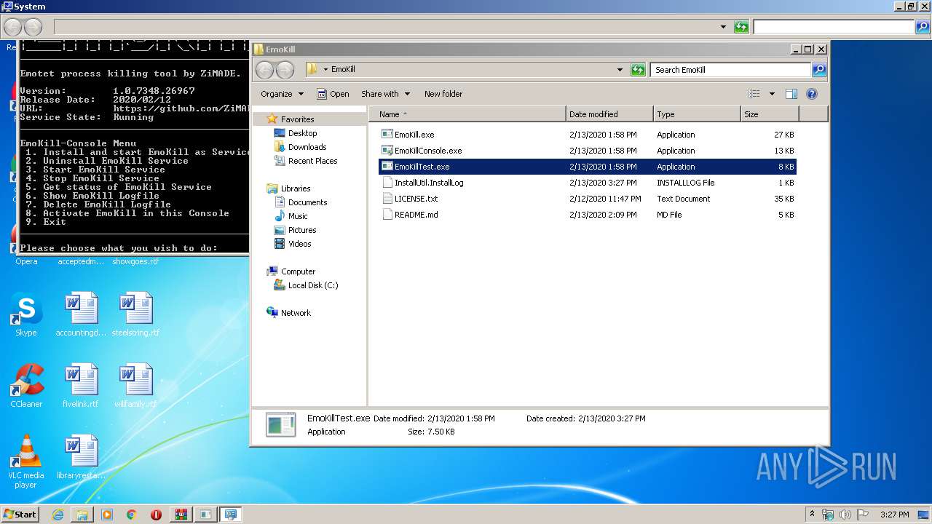Sort by Size column header

(770, 114)
